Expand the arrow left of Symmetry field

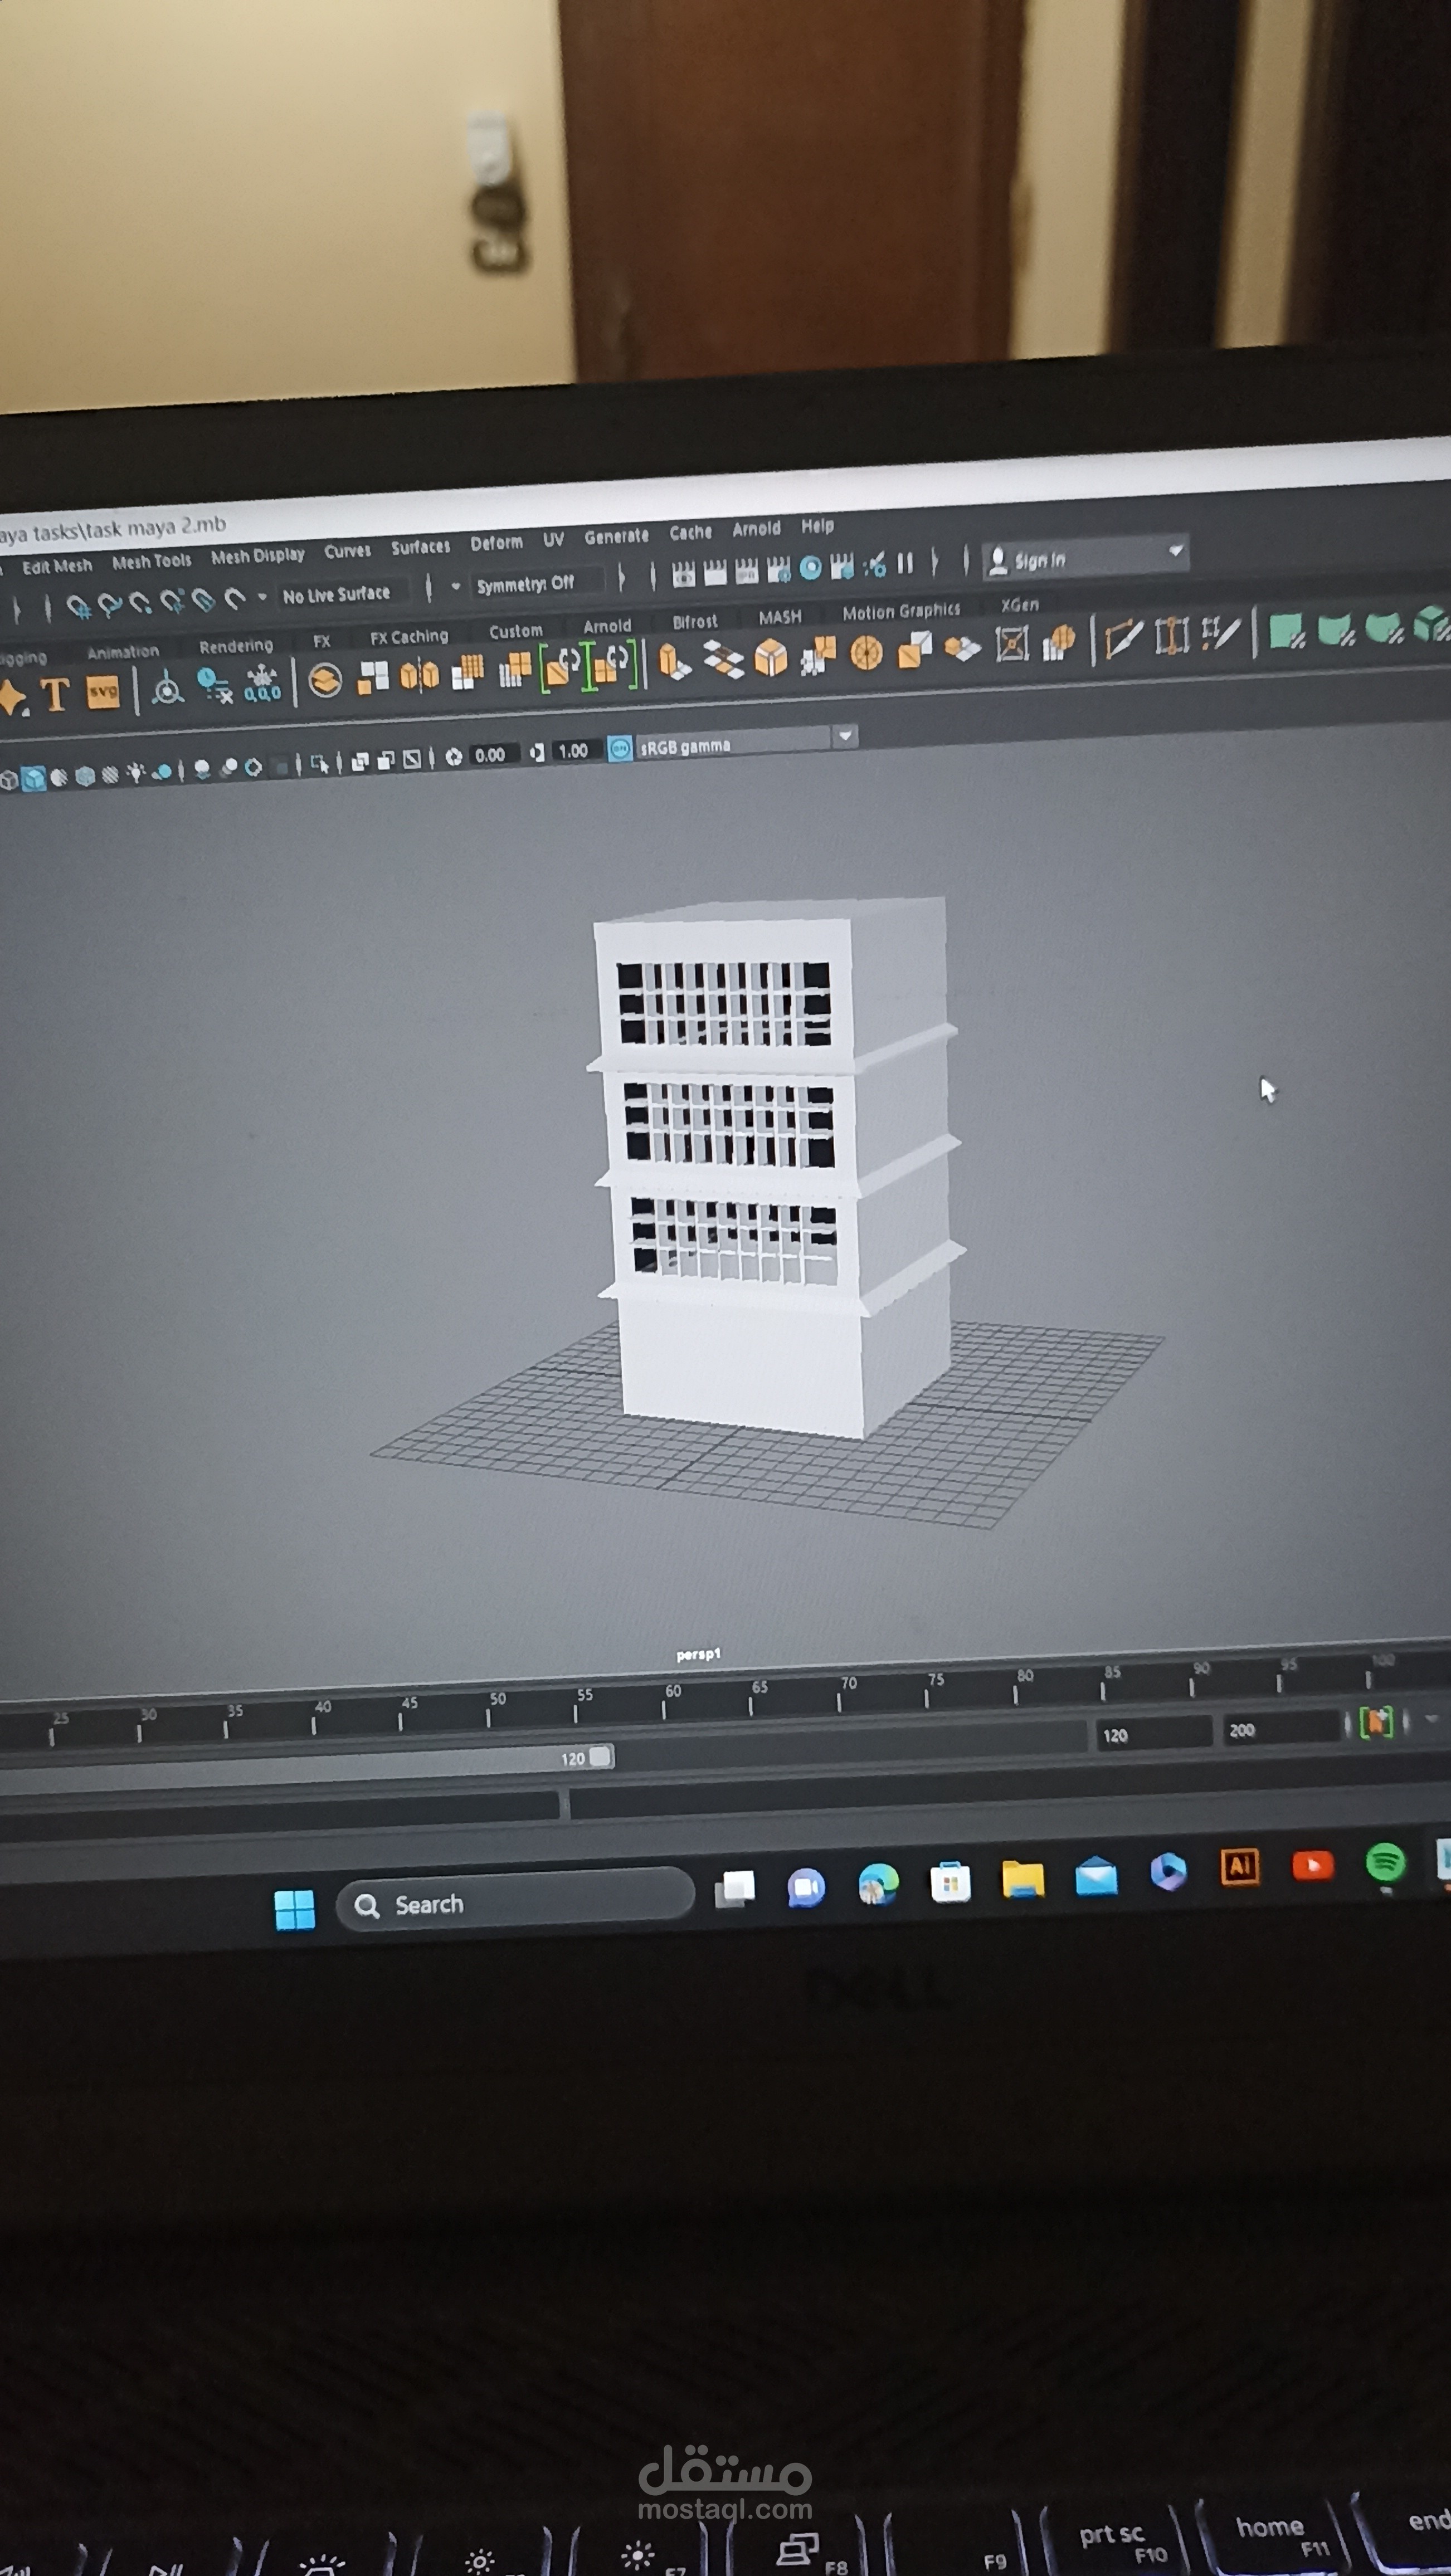455,586
